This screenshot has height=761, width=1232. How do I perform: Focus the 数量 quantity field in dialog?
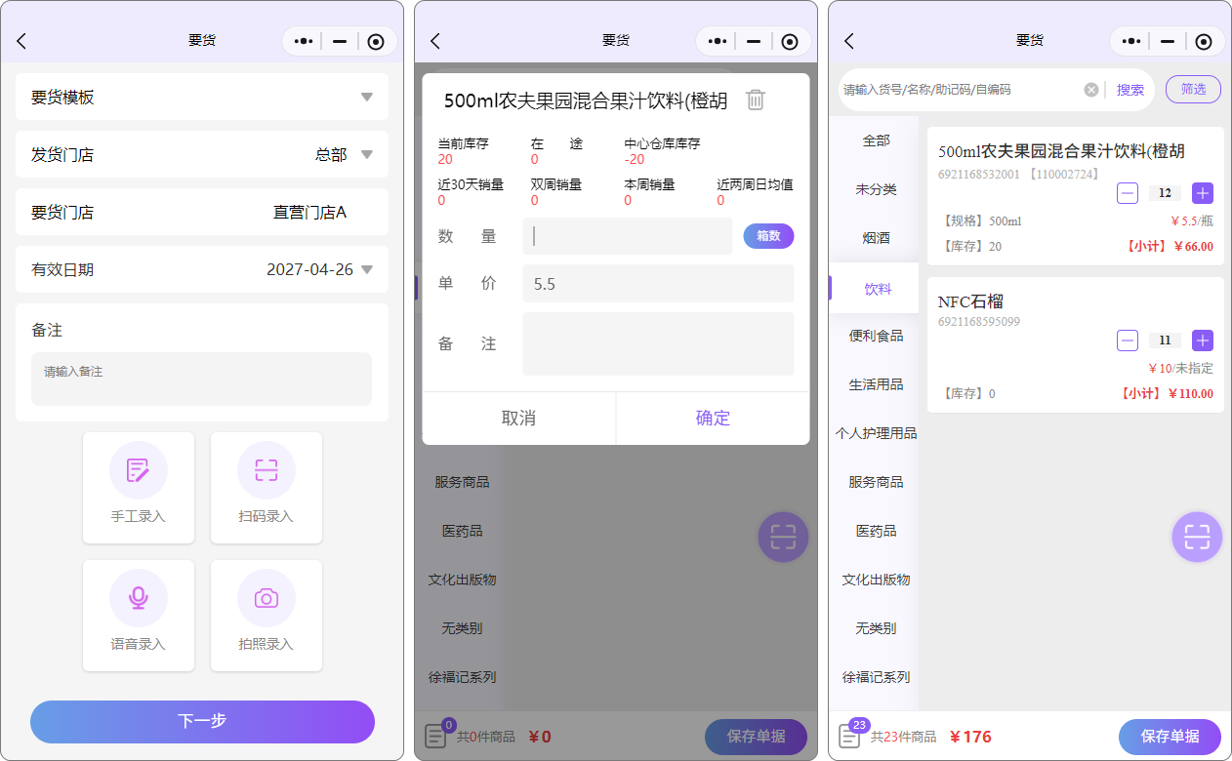(x=628, y=236)
